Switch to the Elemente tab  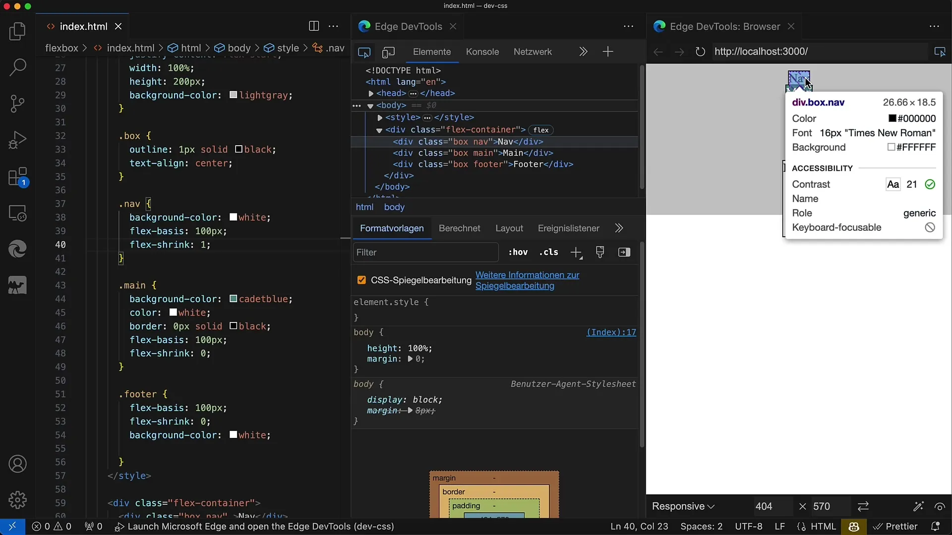coord(432,52)
